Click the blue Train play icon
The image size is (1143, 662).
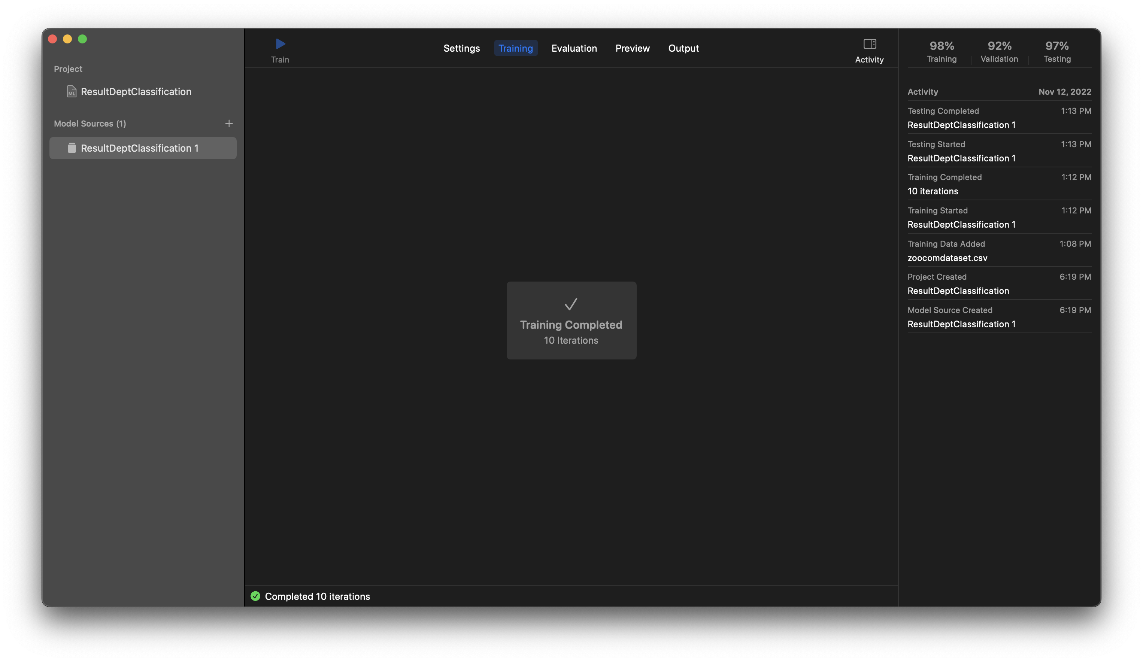(280, 44)
